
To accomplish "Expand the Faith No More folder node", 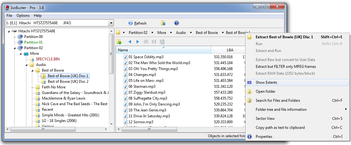I will (x=33, y=87).
